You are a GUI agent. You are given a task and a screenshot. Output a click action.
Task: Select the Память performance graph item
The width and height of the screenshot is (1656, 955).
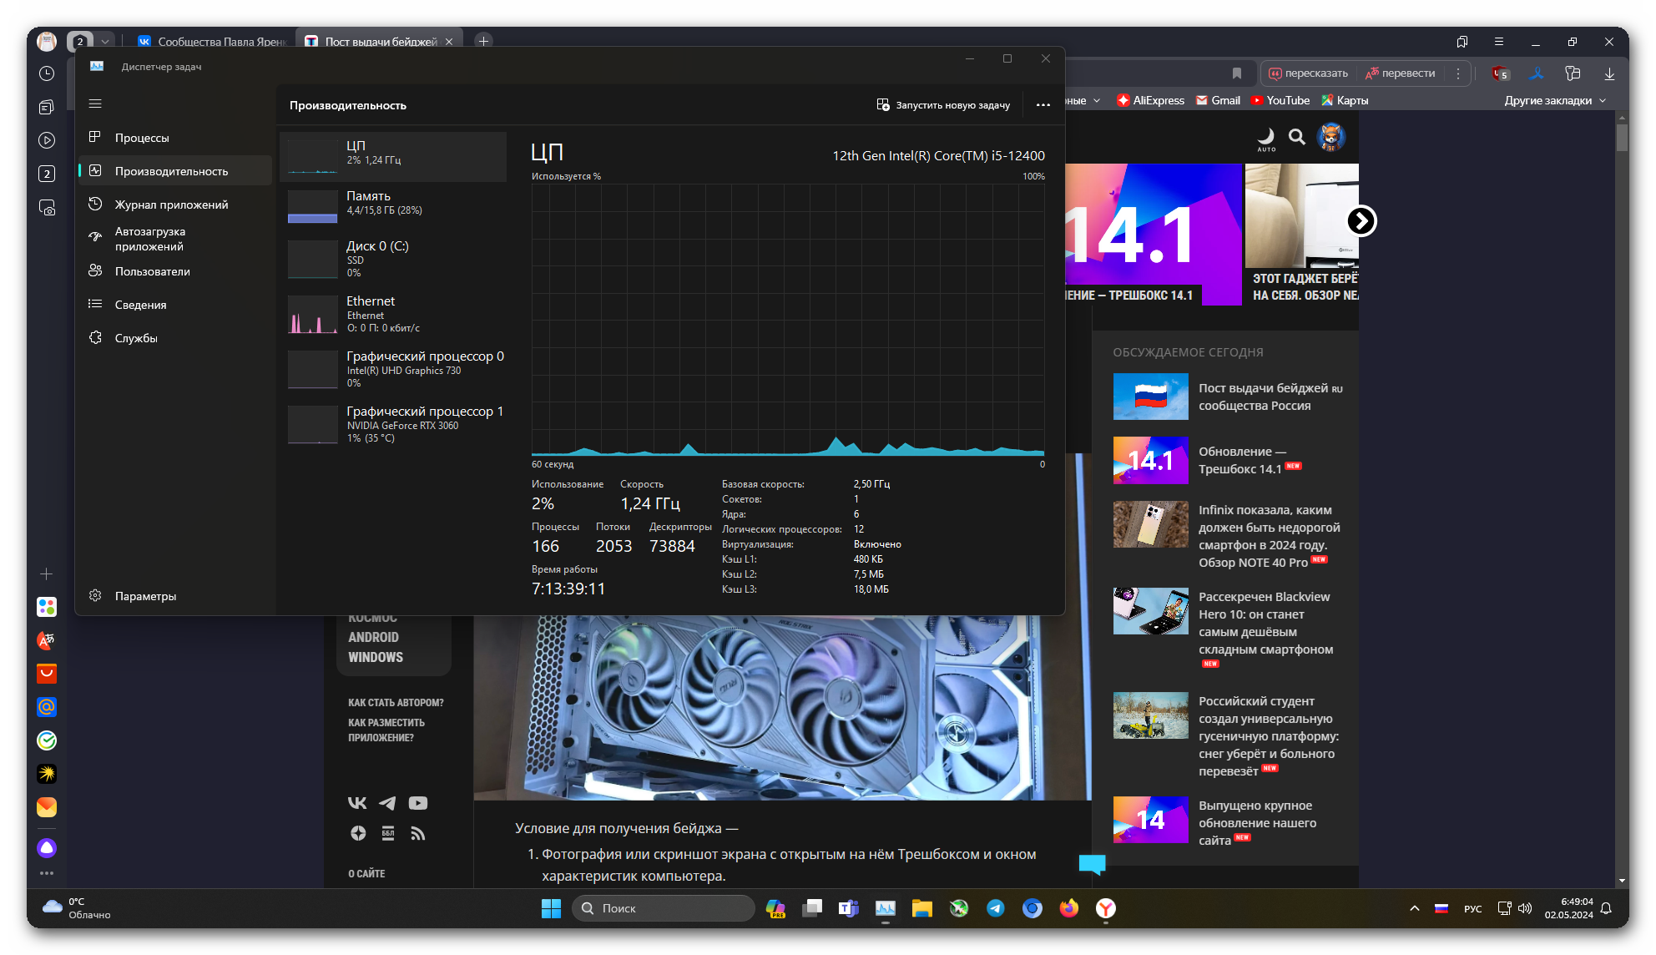392,203
